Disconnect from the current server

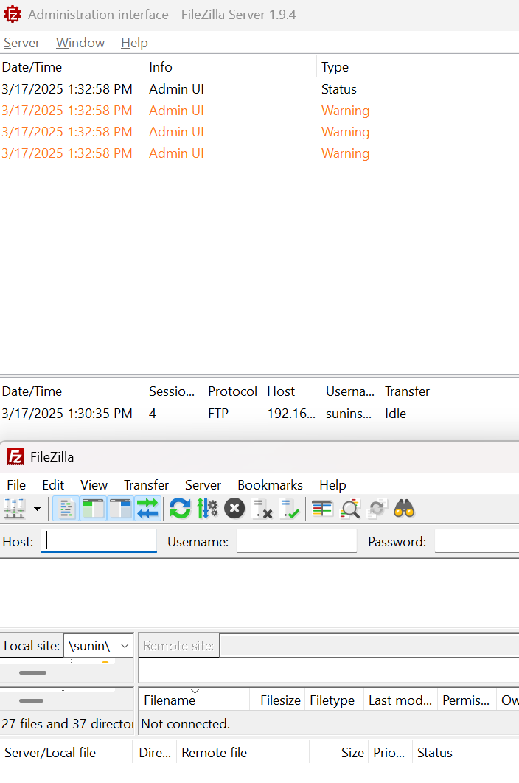pos(262,509)
